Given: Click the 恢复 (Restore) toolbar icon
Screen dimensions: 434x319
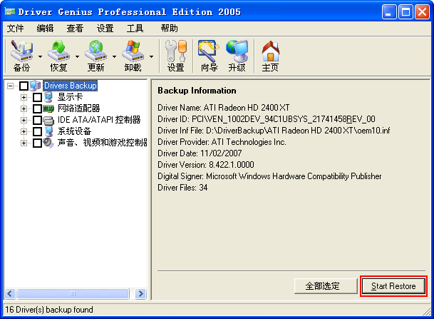Looking at the screenshot, I should [x=58, y=56].
